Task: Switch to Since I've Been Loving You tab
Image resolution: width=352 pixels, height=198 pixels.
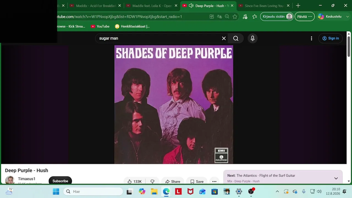Action: [264, 6]
